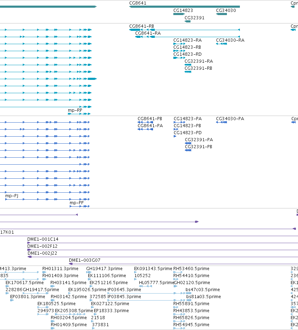Screen dimensions: 298x330
Task: Select the CG32391-PB protein label
Action: pos(199,147)
